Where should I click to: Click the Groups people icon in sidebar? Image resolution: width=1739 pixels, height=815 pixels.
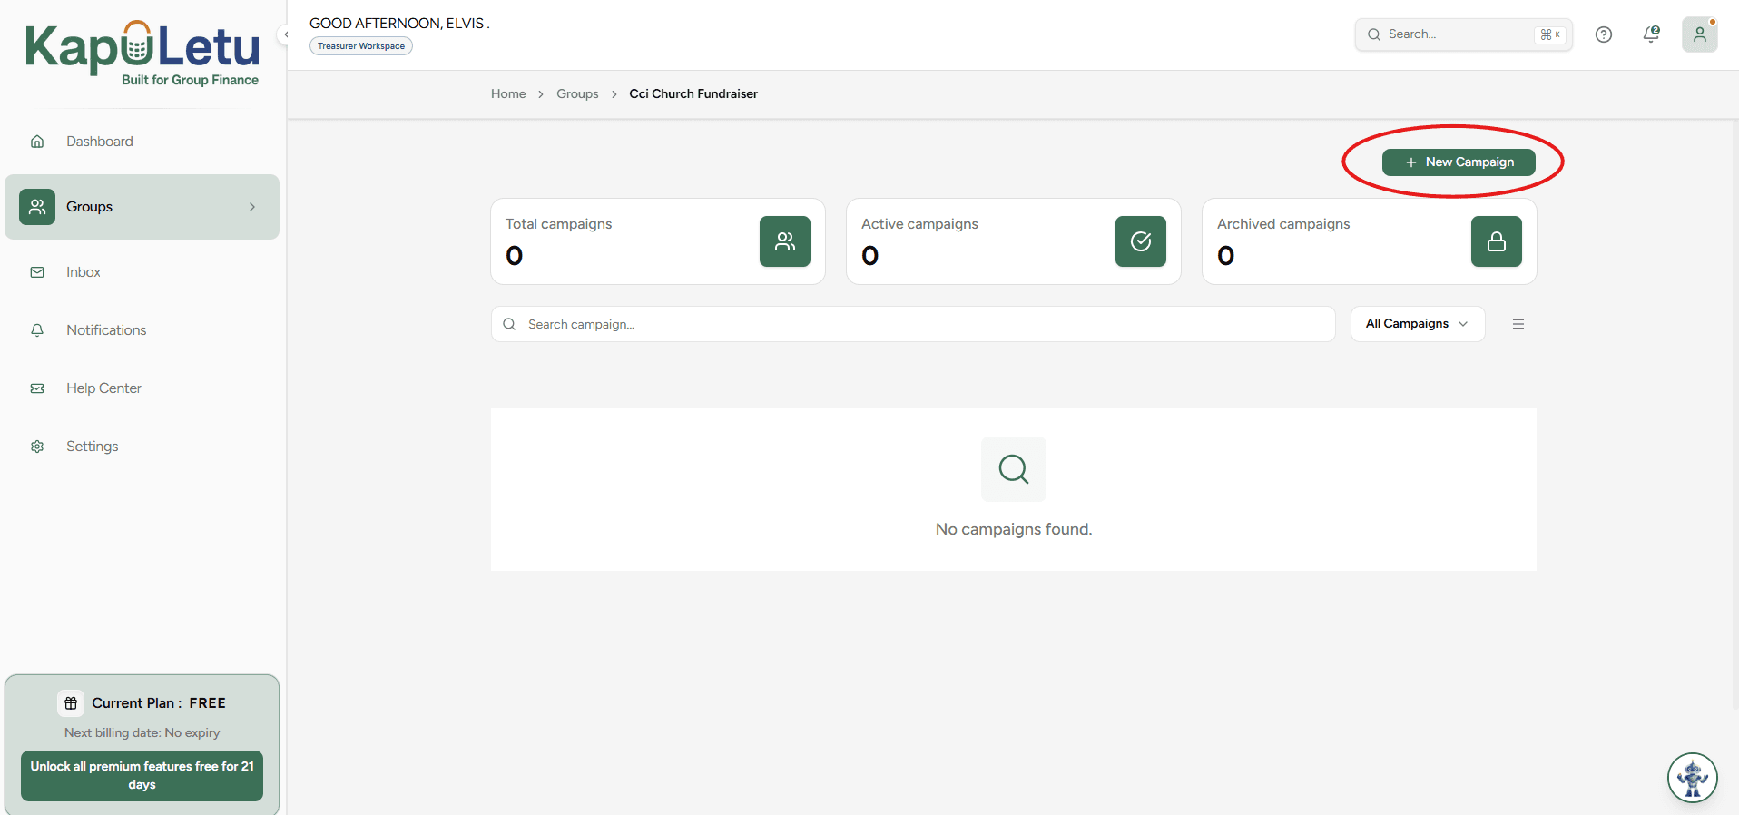37,207
